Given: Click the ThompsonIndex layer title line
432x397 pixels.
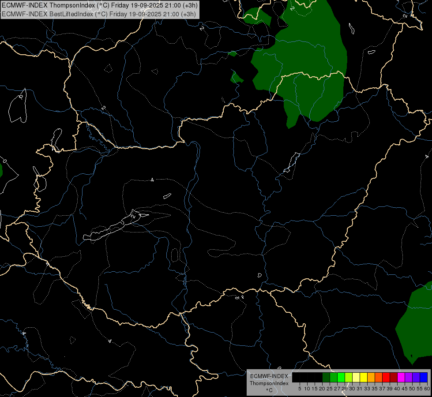Looking at the screenshot, I should [x=99, y=5].
